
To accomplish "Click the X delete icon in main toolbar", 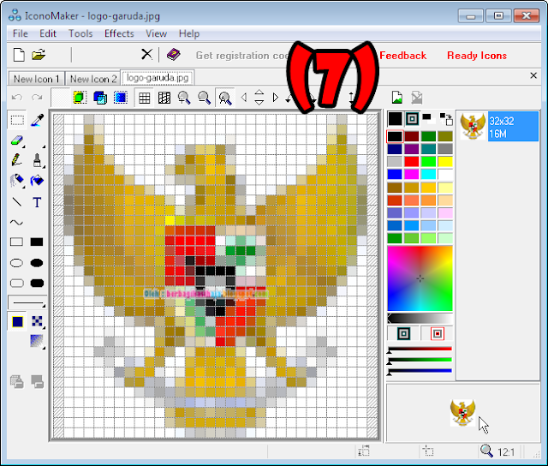I will coord(146,55).
